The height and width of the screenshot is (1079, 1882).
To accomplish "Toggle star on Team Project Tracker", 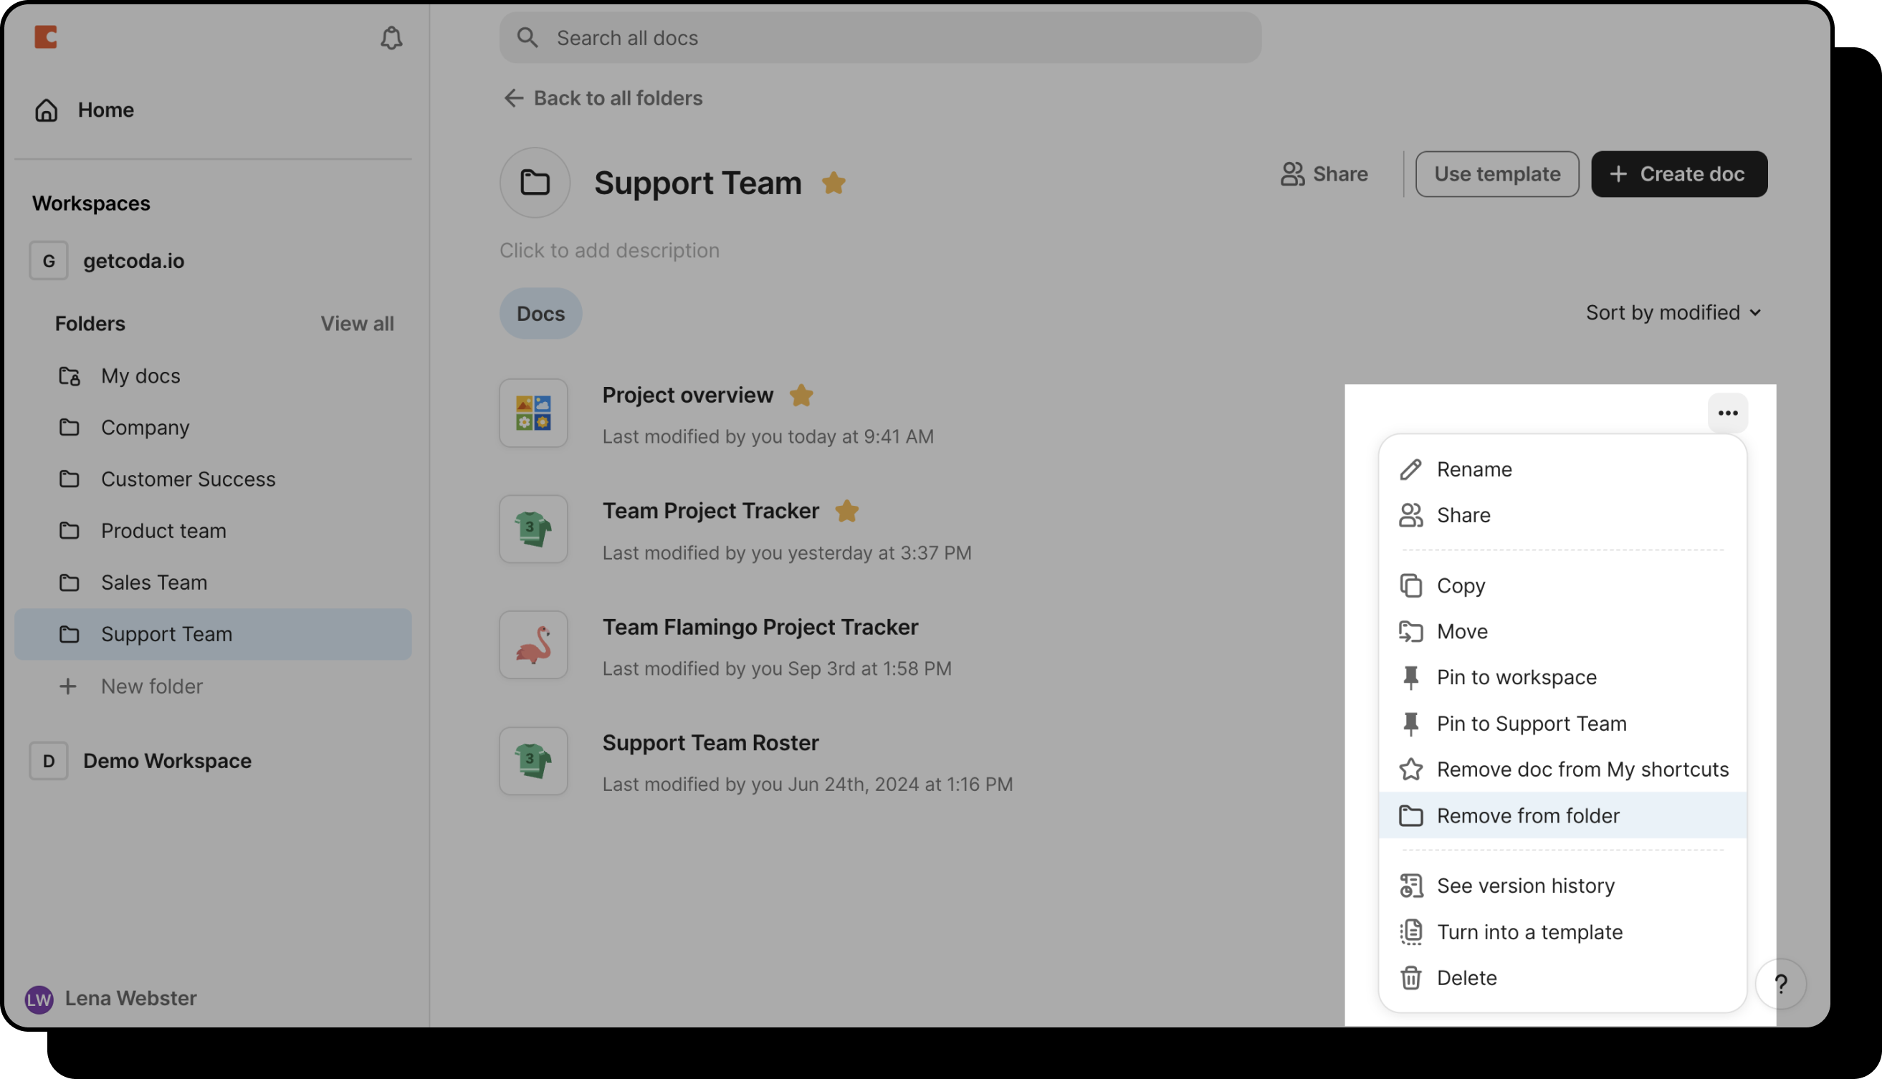I will [x=846, y=511].
